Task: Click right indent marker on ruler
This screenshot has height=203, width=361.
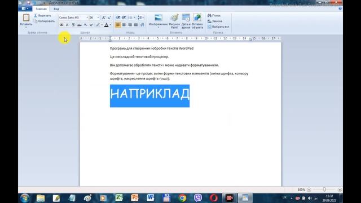Action: [250, 39]
